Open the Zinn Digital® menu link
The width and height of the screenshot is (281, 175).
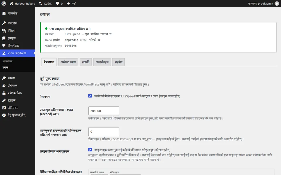tap(18, 53)
